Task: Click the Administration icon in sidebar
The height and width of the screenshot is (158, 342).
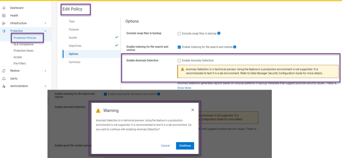Action: tap(4, 86)
